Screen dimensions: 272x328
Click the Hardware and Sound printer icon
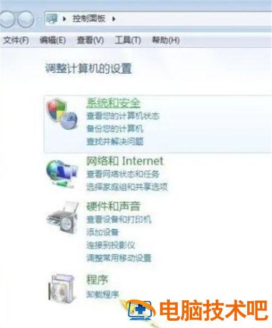tap(62, 217)
